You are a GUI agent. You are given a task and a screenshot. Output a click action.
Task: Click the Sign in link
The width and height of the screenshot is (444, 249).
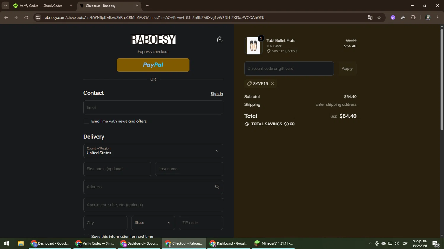click(217, 94)
